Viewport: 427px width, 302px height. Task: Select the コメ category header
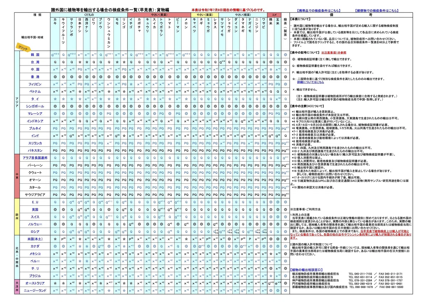tap(274, 15)
